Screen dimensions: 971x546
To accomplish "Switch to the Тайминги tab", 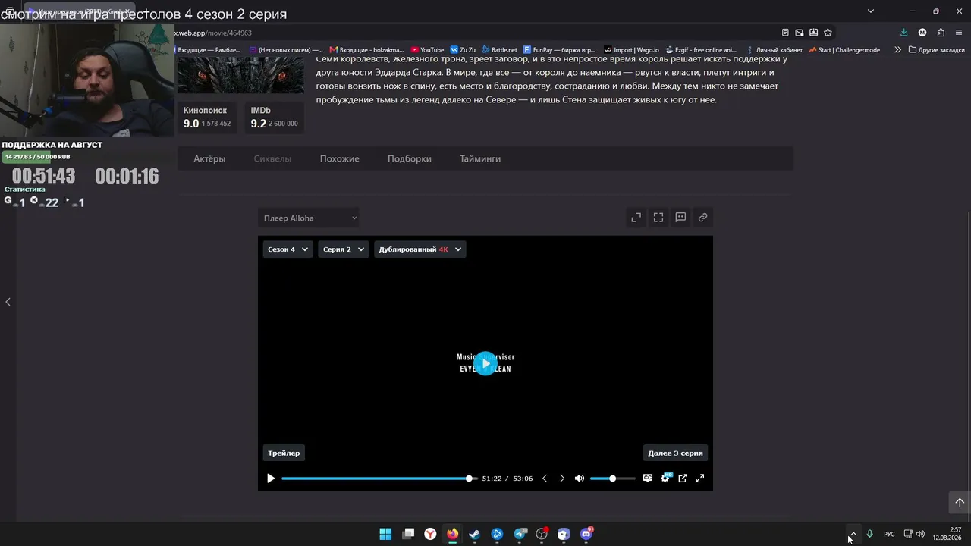I will coord(480,158).
